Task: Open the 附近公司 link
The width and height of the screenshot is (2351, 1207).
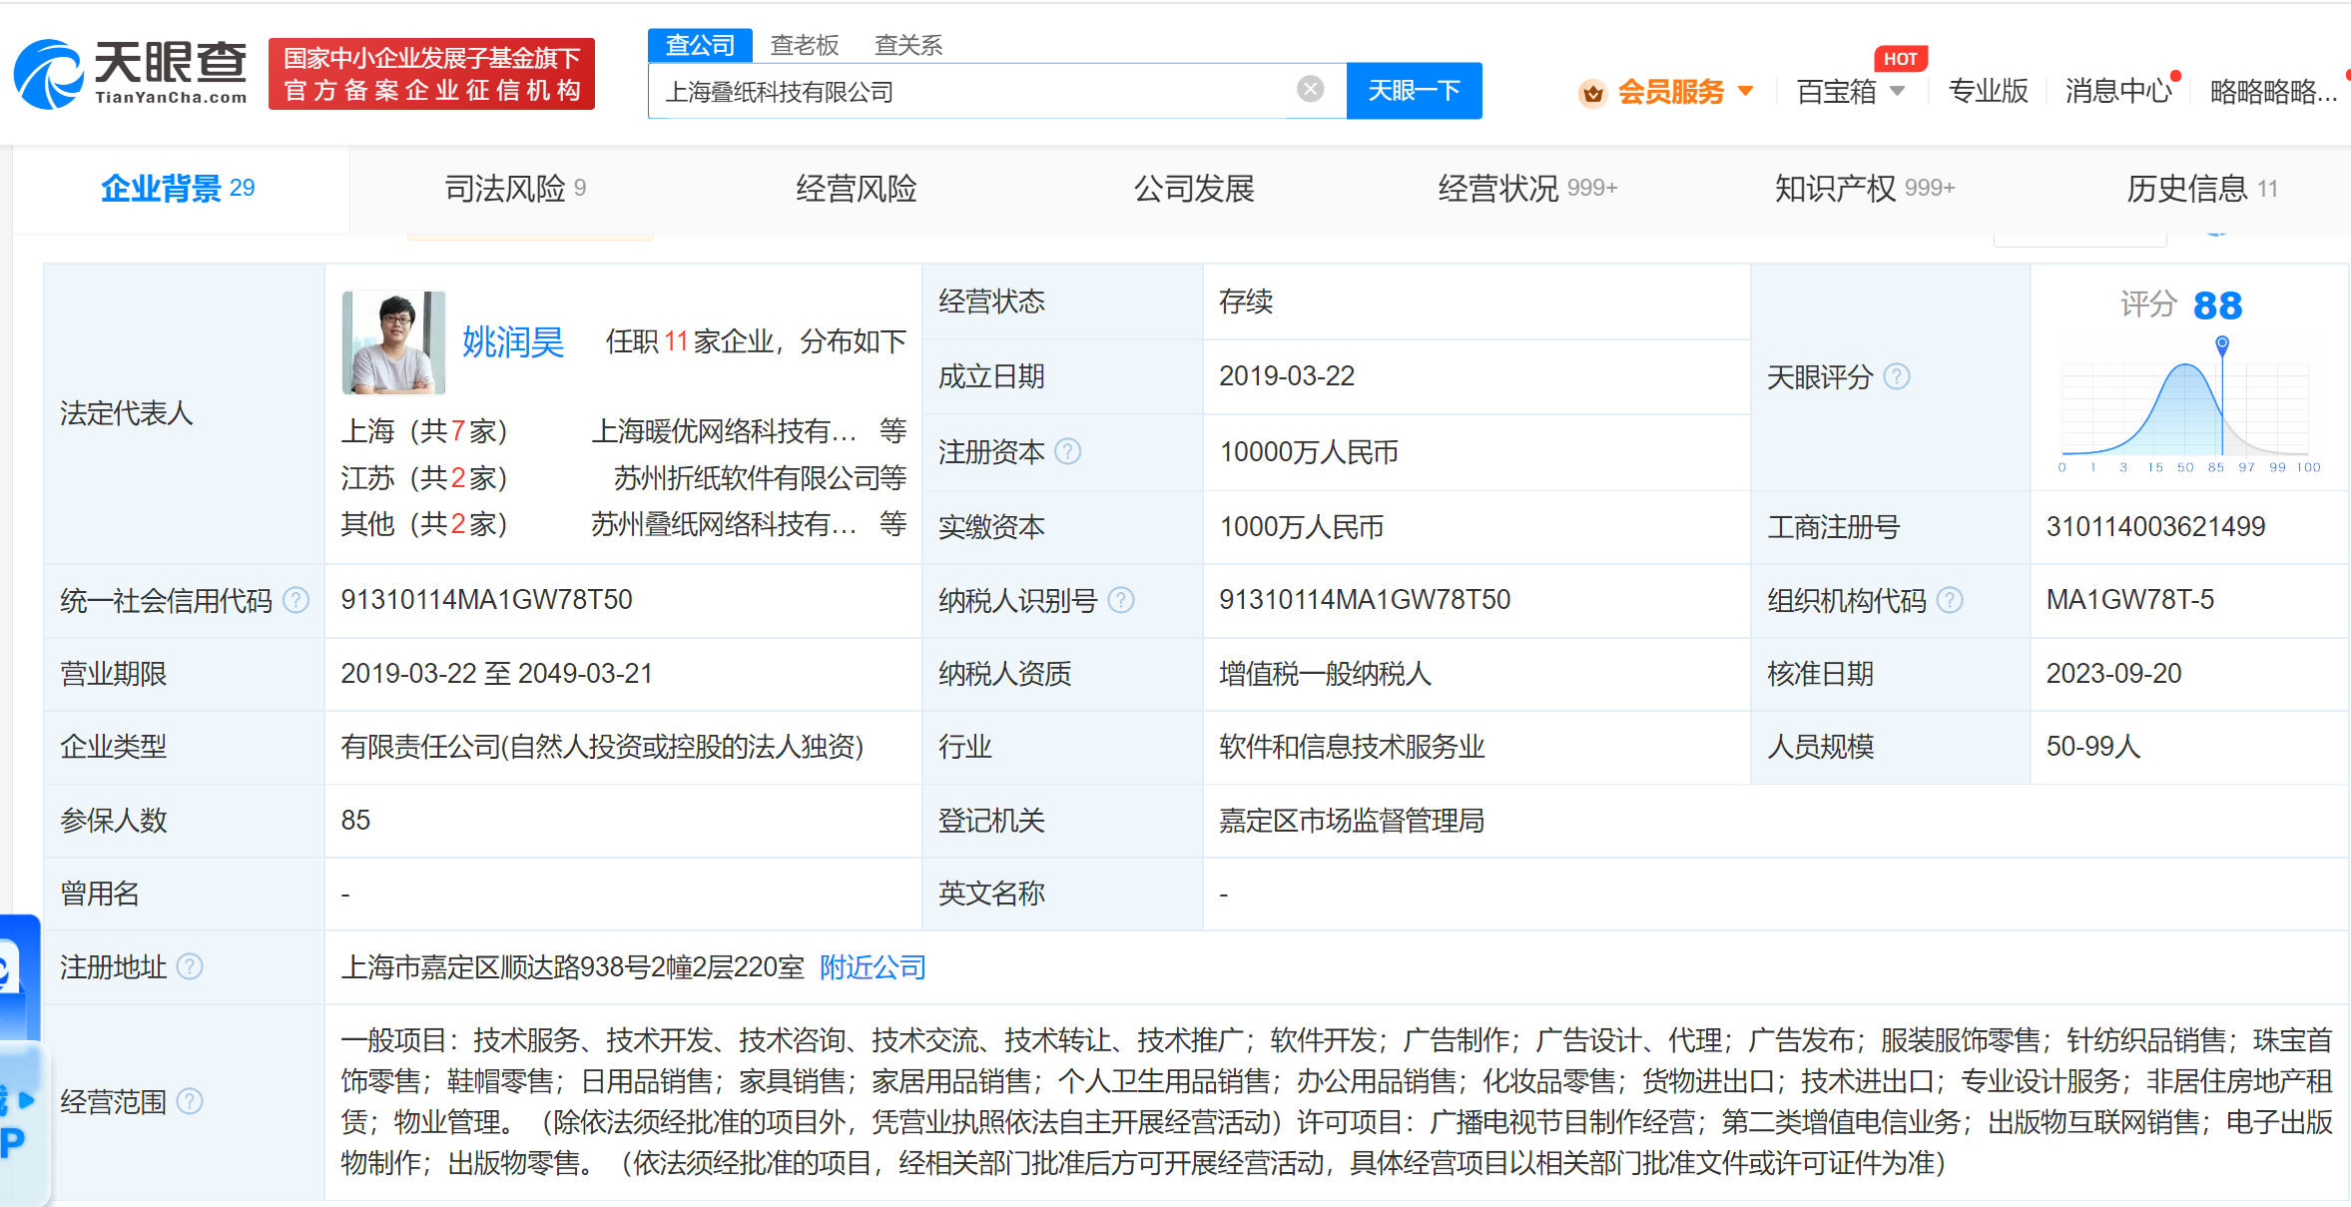Action: 872,967
